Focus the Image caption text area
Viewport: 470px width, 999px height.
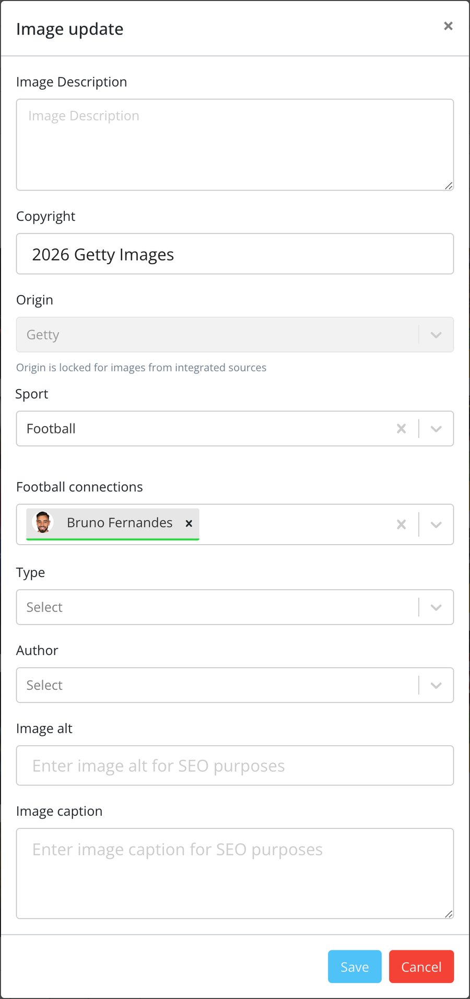click(235, 874)
